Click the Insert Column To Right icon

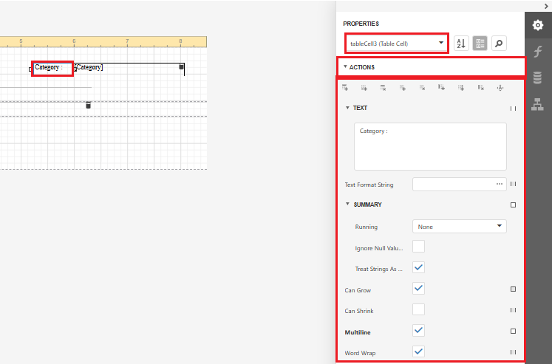(461, 88)
